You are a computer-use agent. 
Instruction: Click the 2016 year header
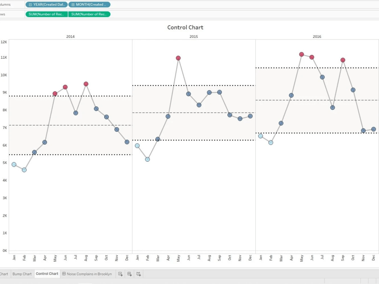pos(317,37)
